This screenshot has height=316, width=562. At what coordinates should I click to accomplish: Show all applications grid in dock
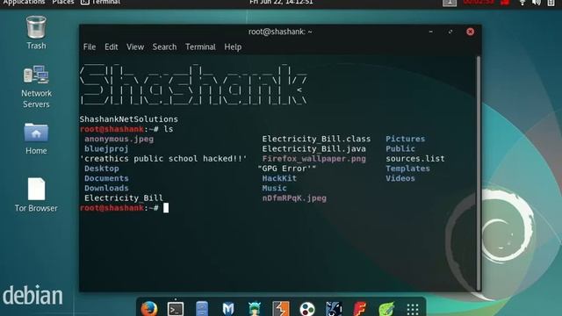pos(413,309)
